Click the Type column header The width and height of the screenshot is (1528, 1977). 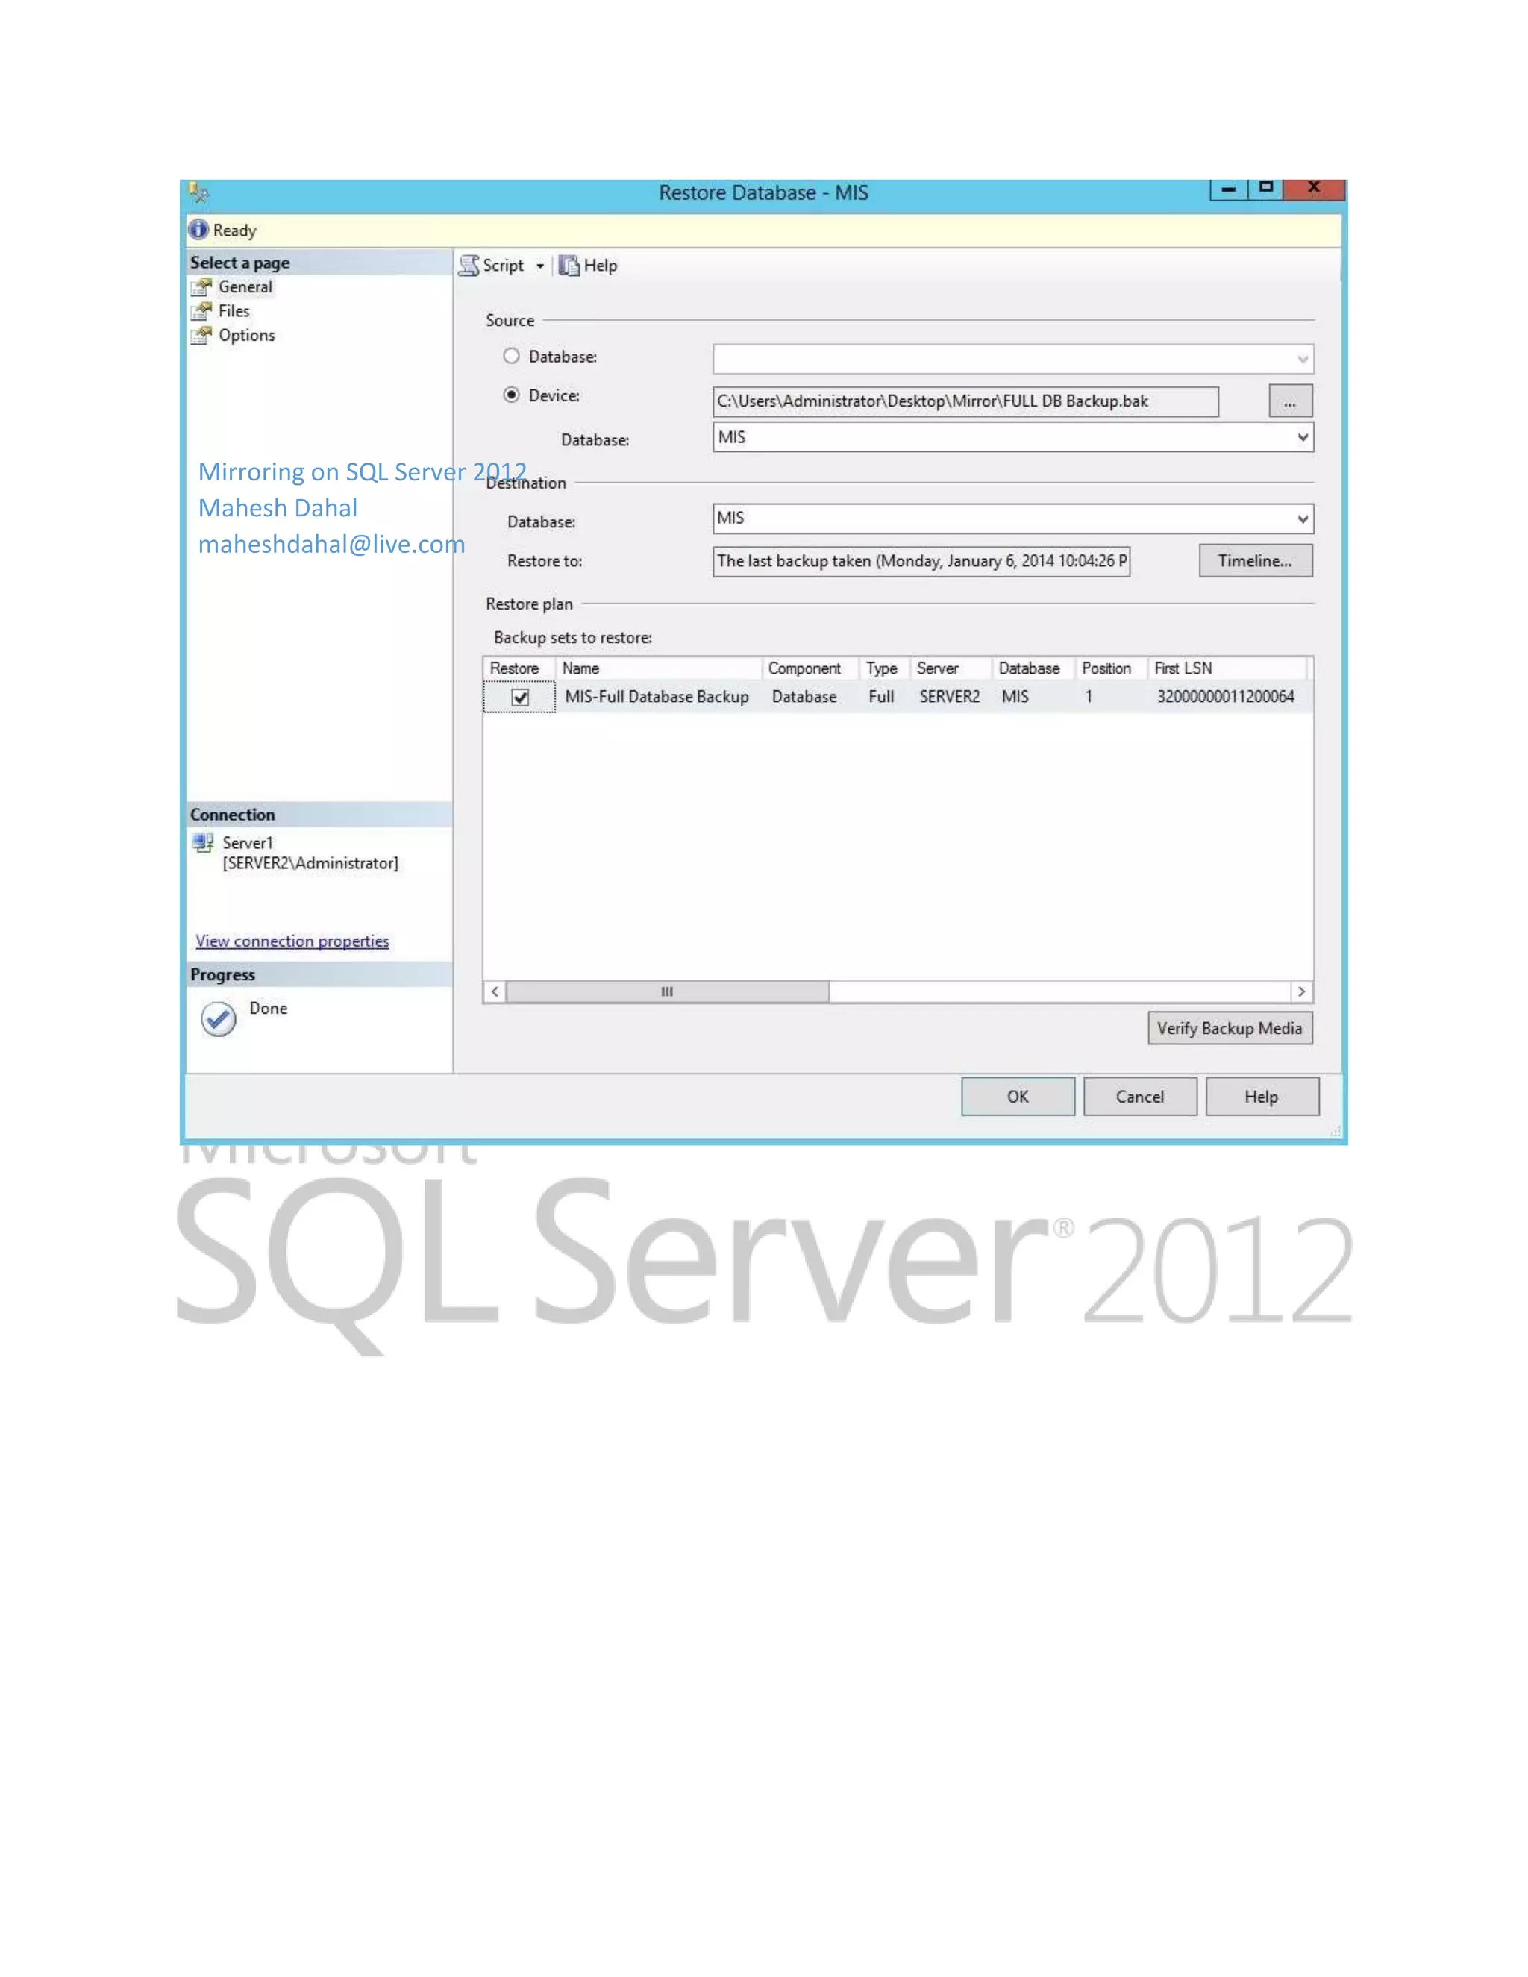point(883,668)
